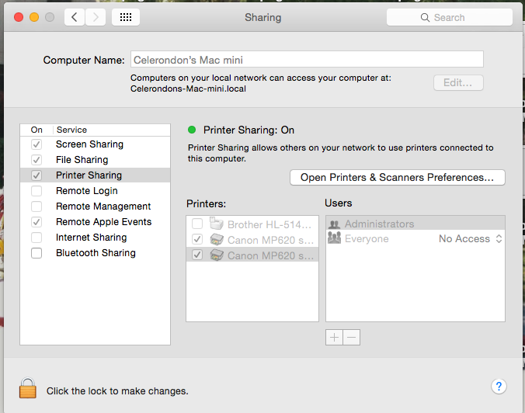This screenshot has height=413, width=525.
Task: Click the On column header
Action: click(37, 130)
